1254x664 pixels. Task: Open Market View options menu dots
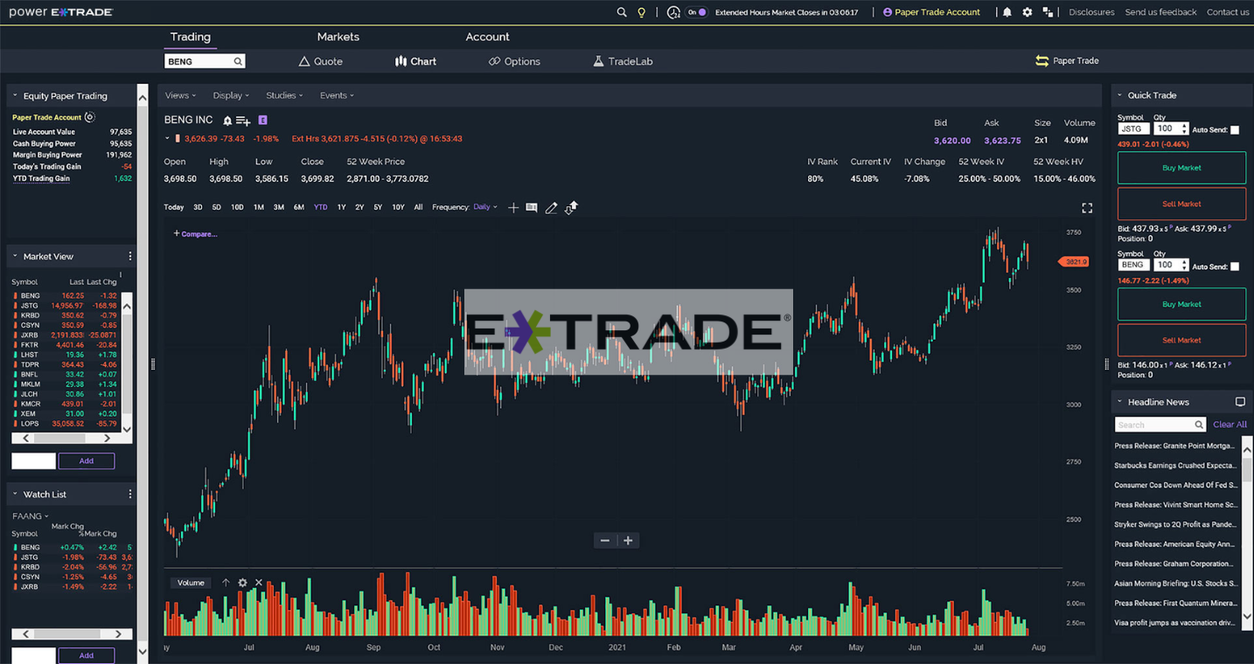[130, 256]
